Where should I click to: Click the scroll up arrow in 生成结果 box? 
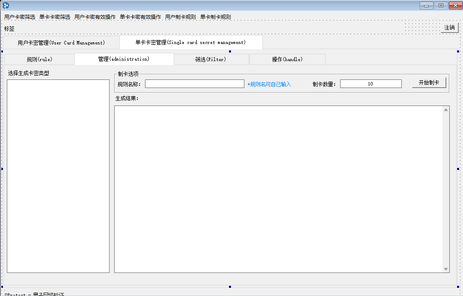coord(446,110)
